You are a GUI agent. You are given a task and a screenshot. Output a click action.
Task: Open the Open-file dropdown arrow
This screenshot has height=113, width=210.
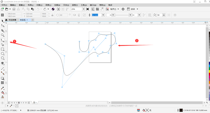(10, 9)
